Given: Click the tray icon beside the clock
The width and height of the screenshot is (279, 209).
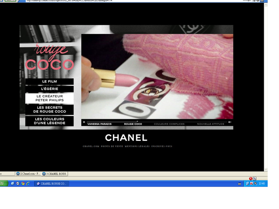Looking at the screenshot, I should click(255, 183).
